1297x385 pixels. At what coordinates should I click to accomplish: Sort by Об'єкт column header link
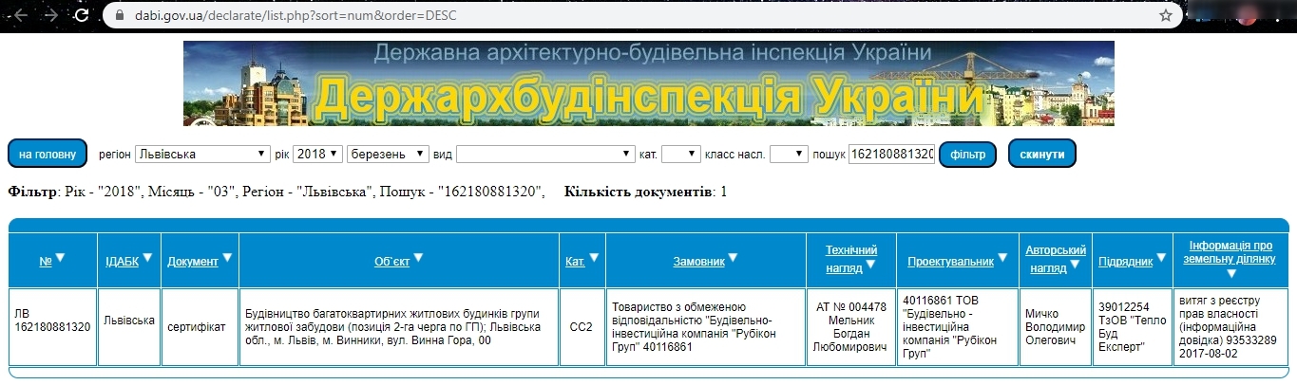(391, 261)
